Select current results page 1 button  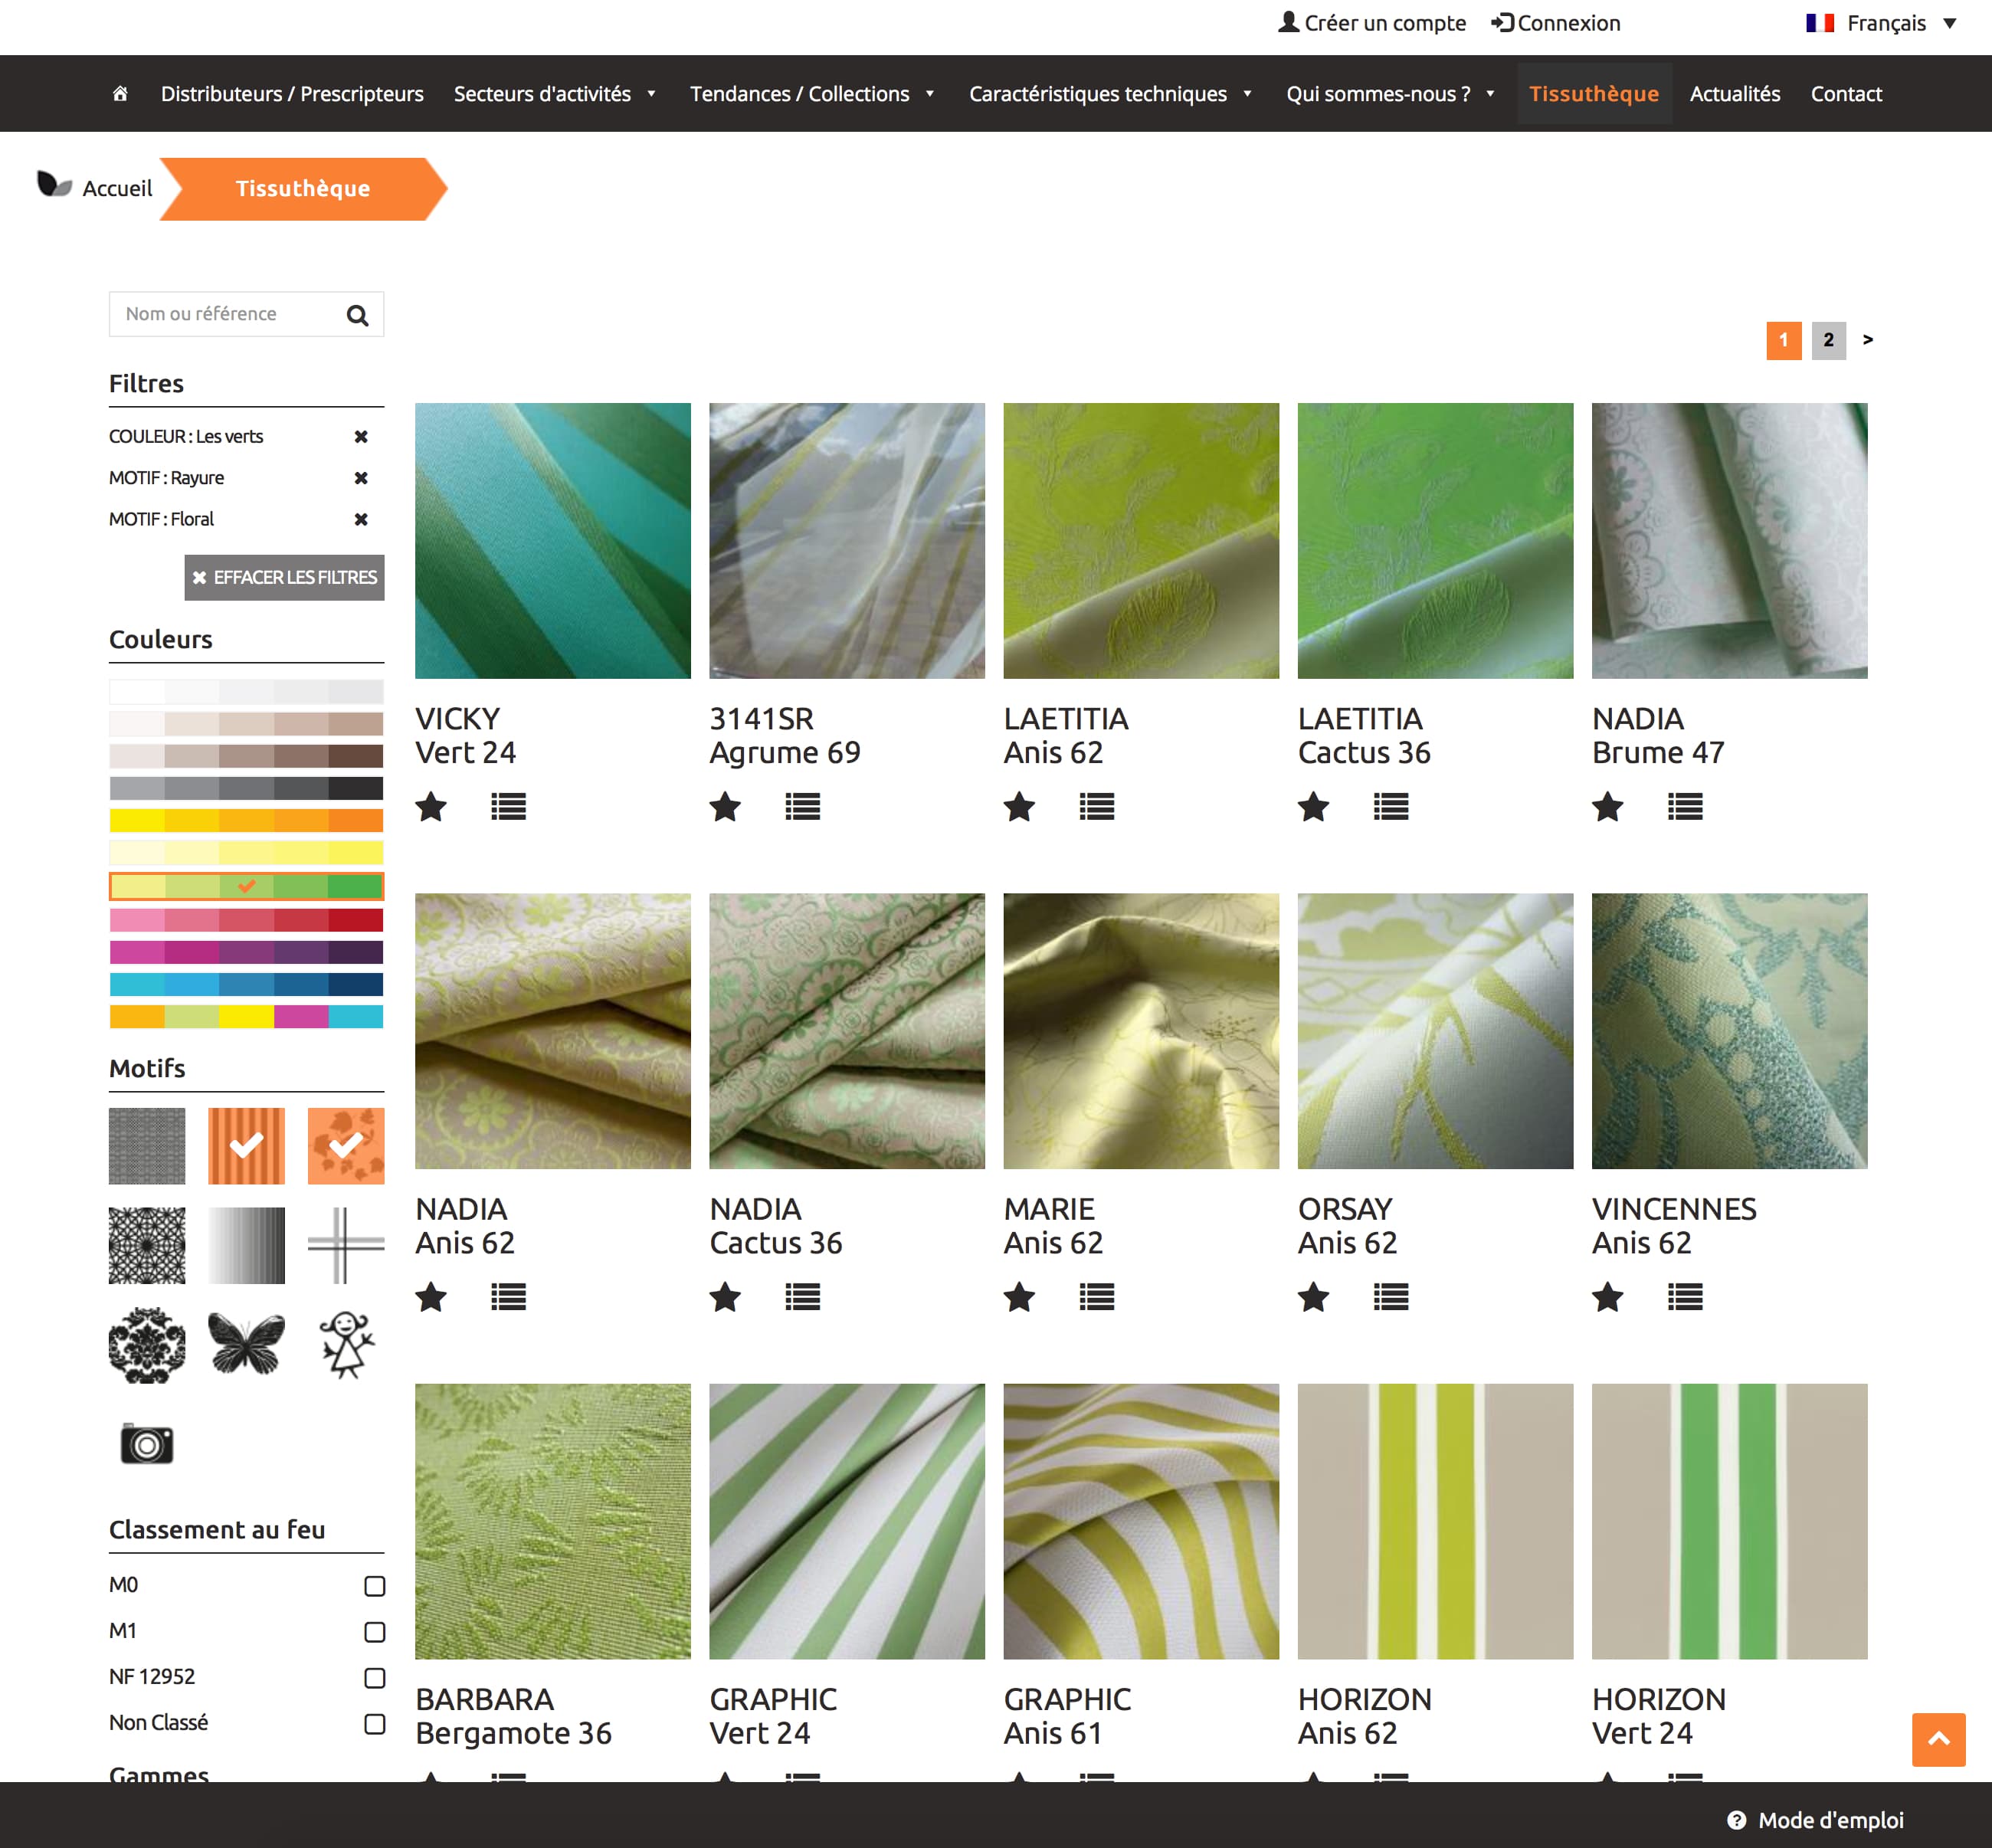[x=1783, y=340]
